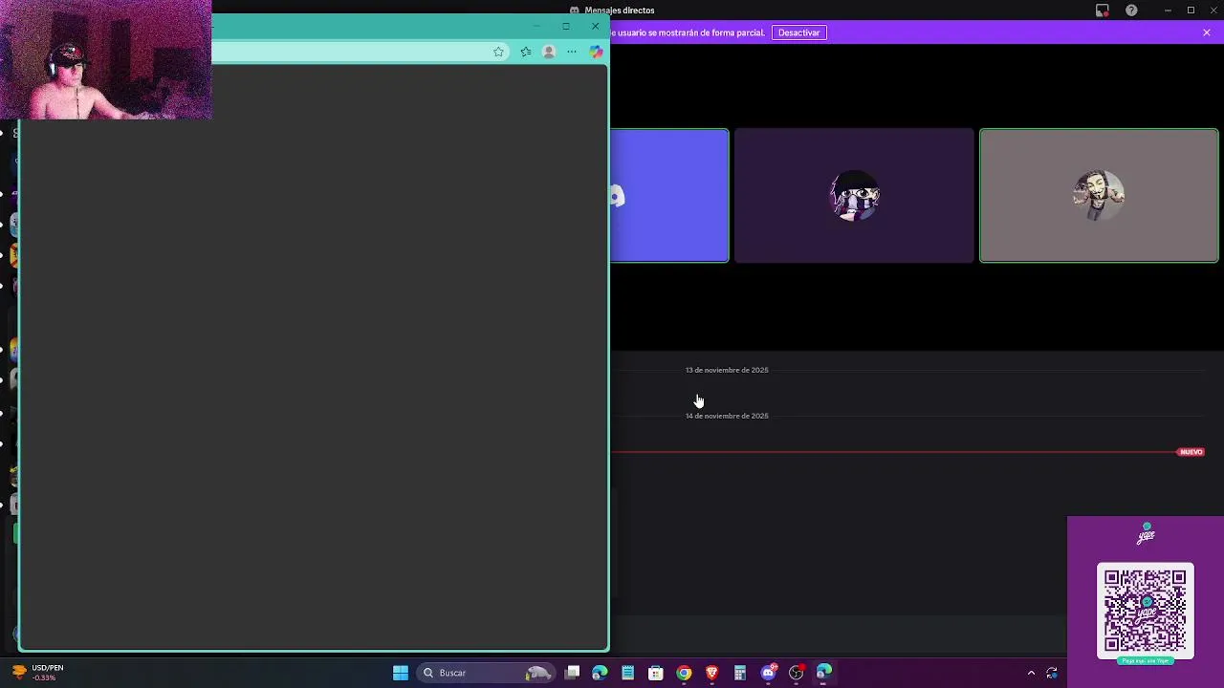The image size is (1224, 688).
Task: Open the Copilot icon in Edge toolbar
Action: tap(597, 52)
